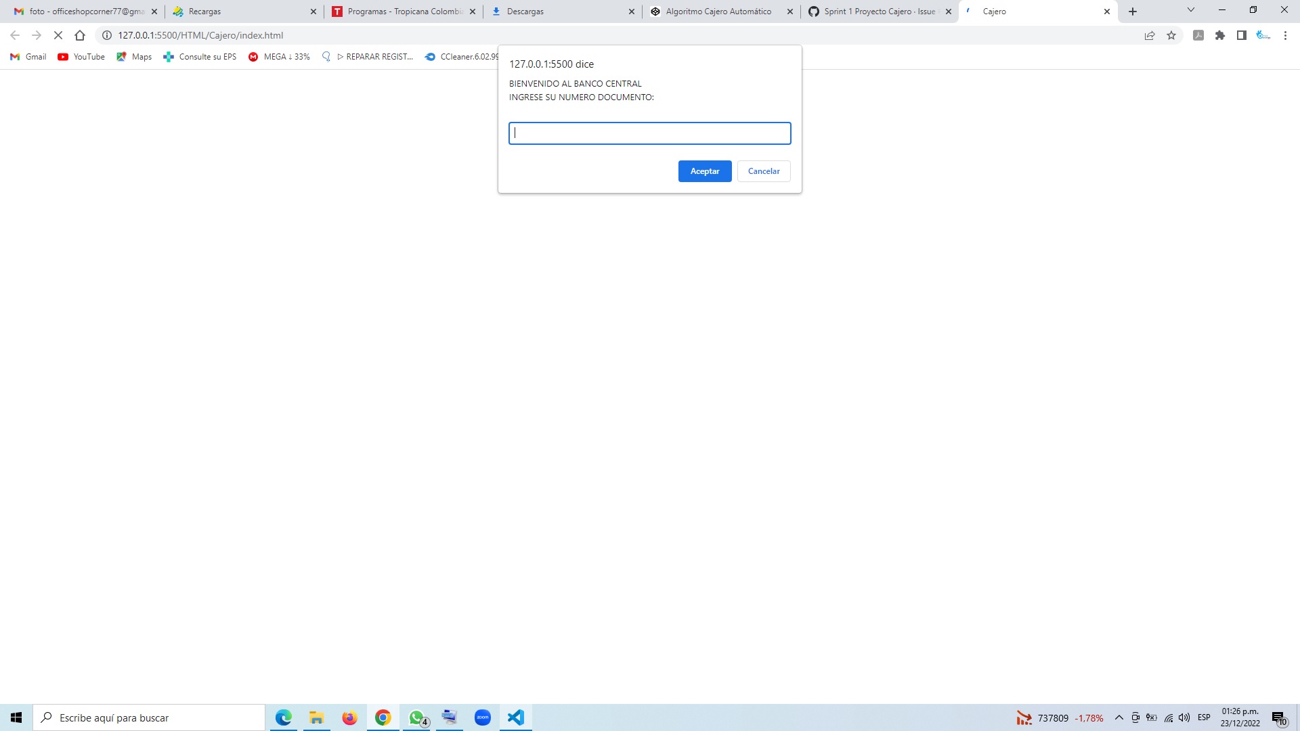1300x731 pixels.
Task: Open the MEGA bookmark showing 33%
Action: pos(278,57)
